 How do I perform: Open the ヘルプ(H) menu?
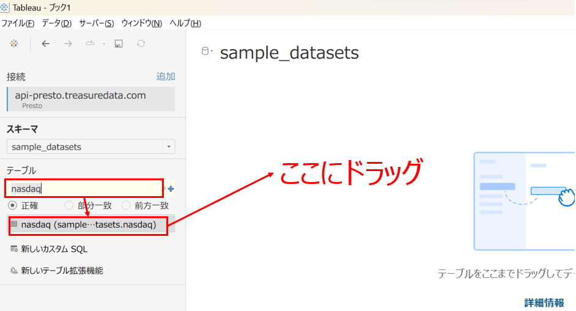click(185, 23)
